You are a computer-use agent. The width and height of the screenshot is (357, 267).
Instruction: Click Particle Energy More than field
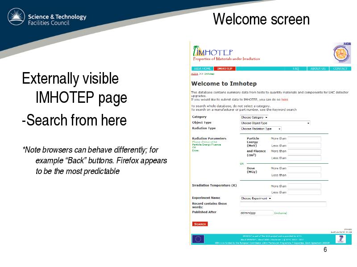(x=304, y=139)
